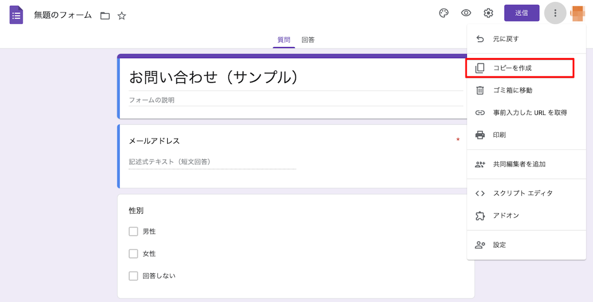Click 印刷 in the menu
This screenshot has width=593, height=302.
click(x=527, y=135)
